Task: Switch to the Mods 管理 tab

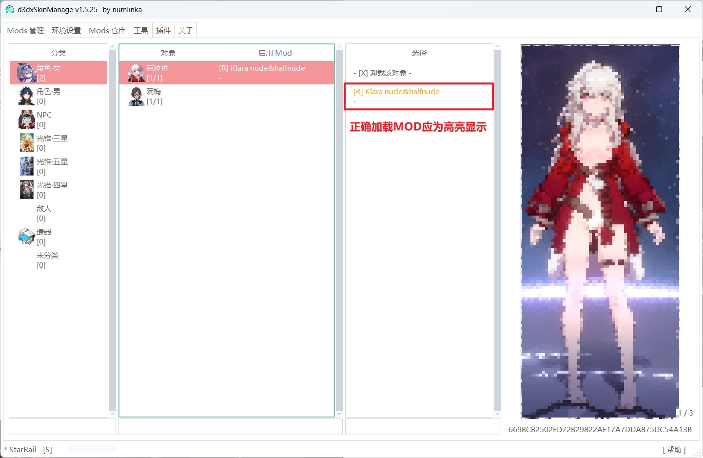Action: 25,30
